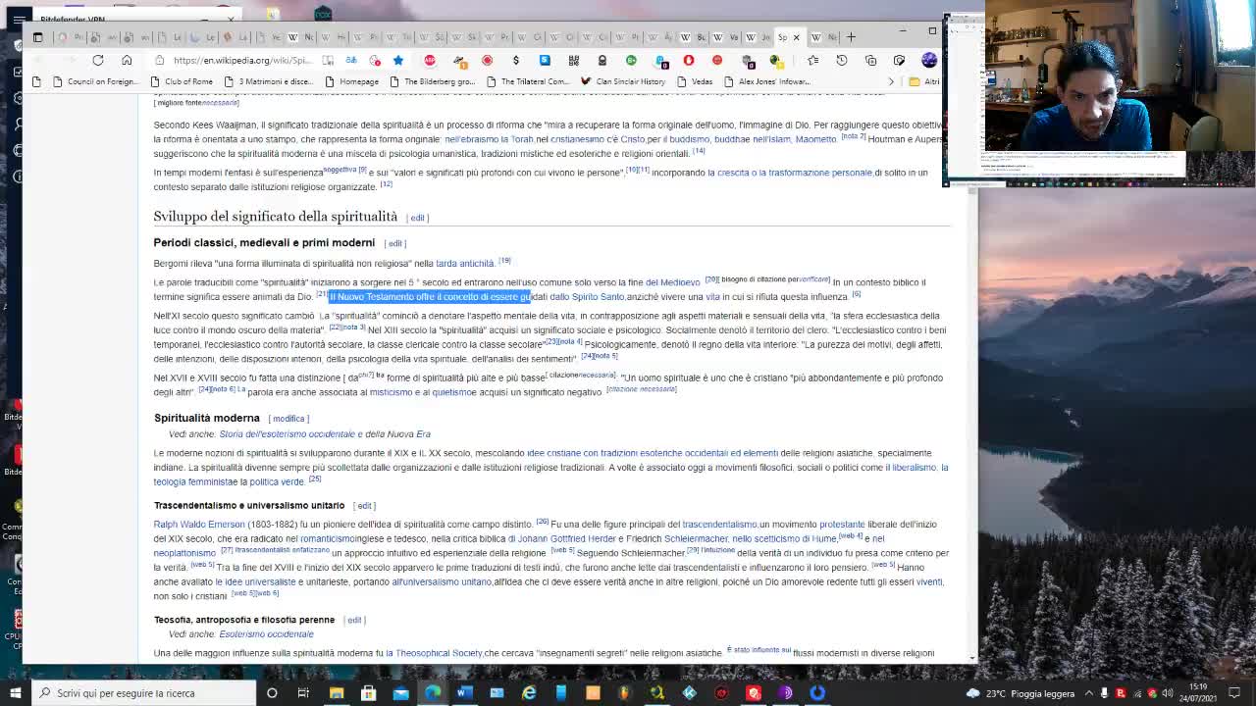Follow the politica verde link

point(277,482)
